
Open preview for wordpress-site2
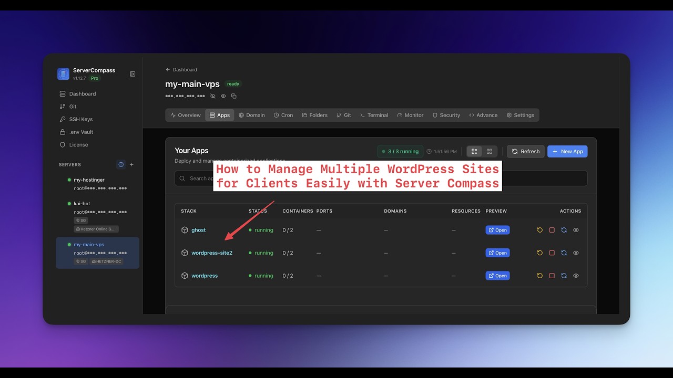497,253
